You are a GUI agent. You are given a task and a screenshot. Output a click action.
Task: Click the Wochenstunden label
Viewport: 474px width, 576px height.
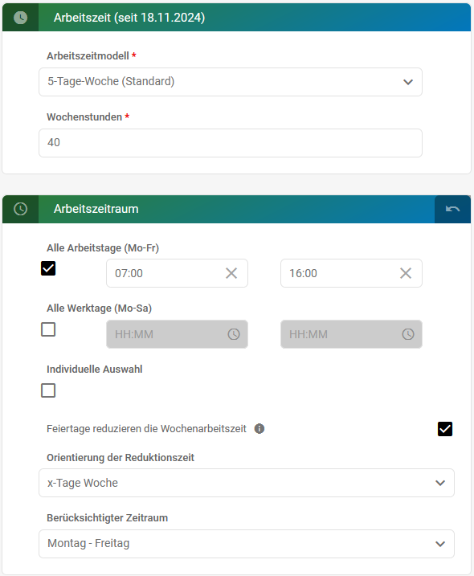pyautogui.click(x=84, y=116)
